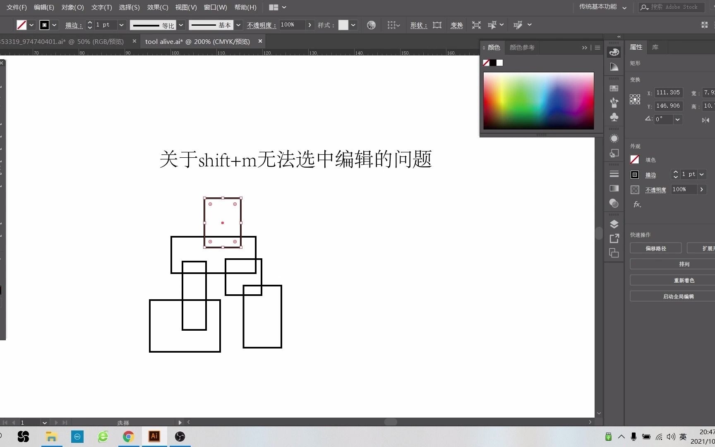
Task: Click the X coordinate field 111.305
Action: click(x=668, y=93)
